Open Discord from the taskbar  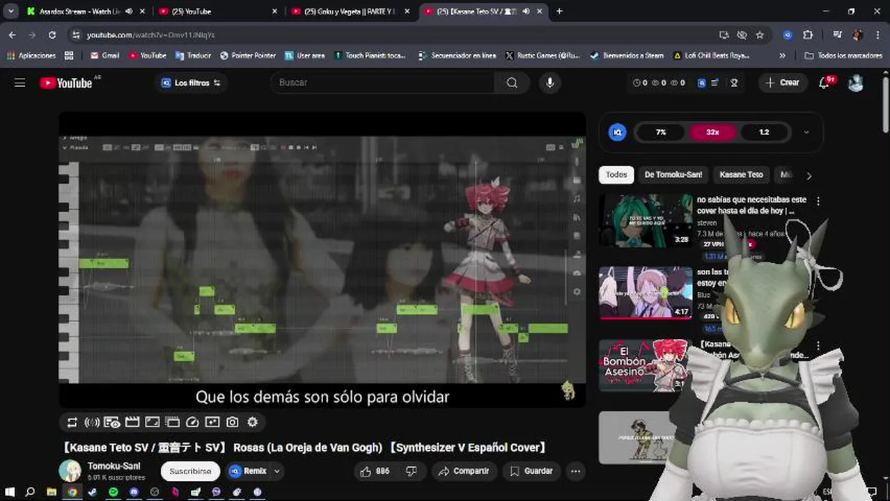click(134, 492)
